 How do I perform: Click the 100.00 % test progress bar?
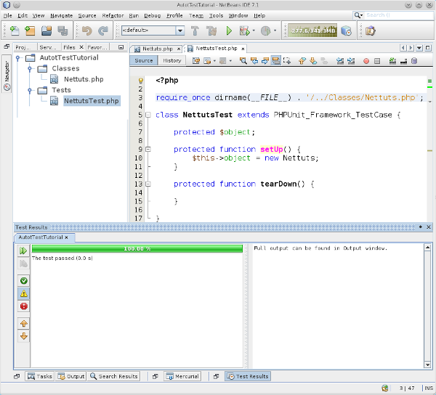(137, 248)
